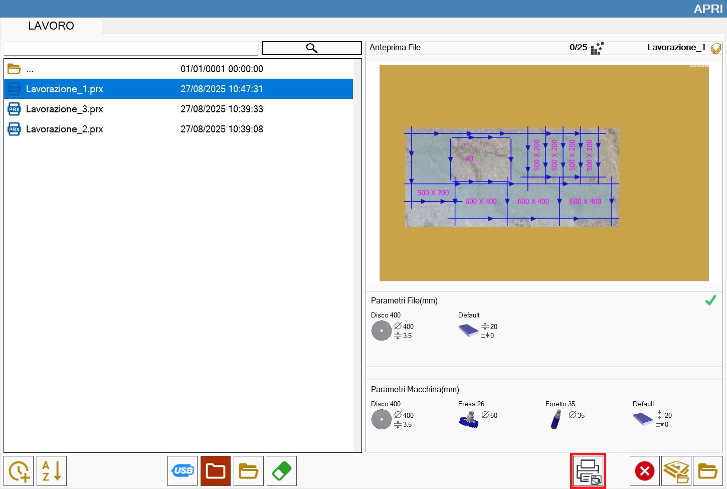This screenshot has width=727, height=489.
Task: Click the open folder icon at bottom right
Action: click(x=708, y=471)
